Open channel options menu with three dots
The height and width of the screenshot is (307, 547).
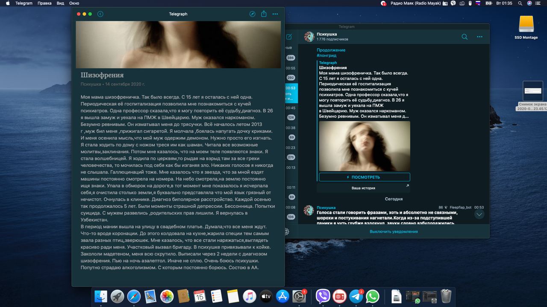click(479, 37)
